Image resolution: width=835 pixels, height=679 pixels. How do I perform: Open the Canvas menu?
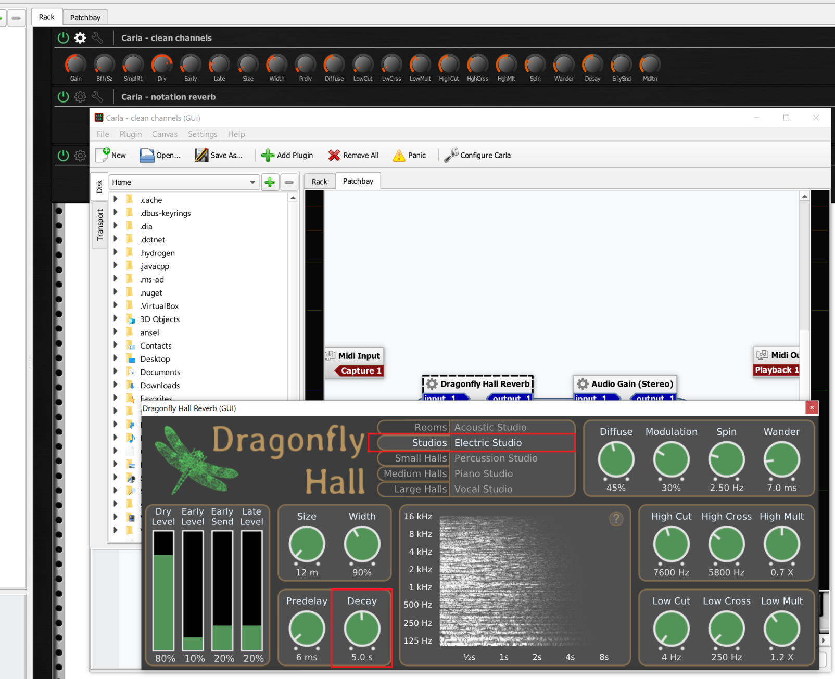pyautogui.click(x=165, y=134)
